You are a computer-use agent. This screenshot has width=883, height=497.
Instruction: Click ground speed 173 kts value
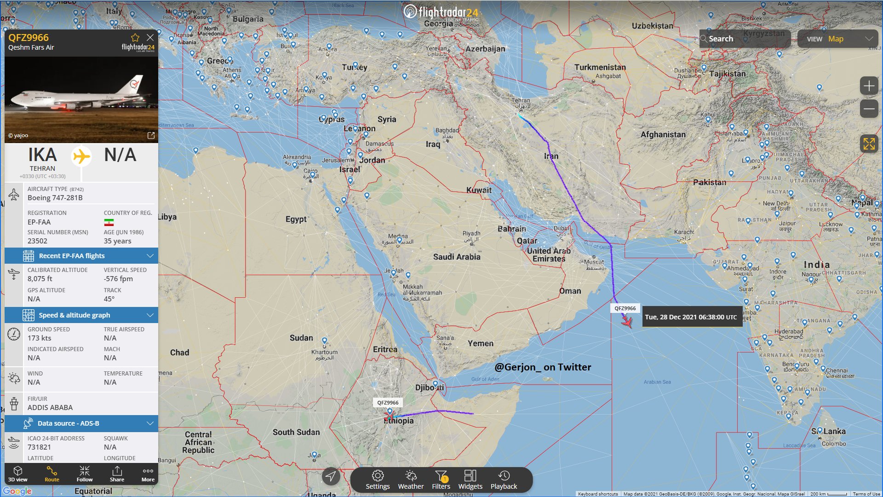coord(40,338)
